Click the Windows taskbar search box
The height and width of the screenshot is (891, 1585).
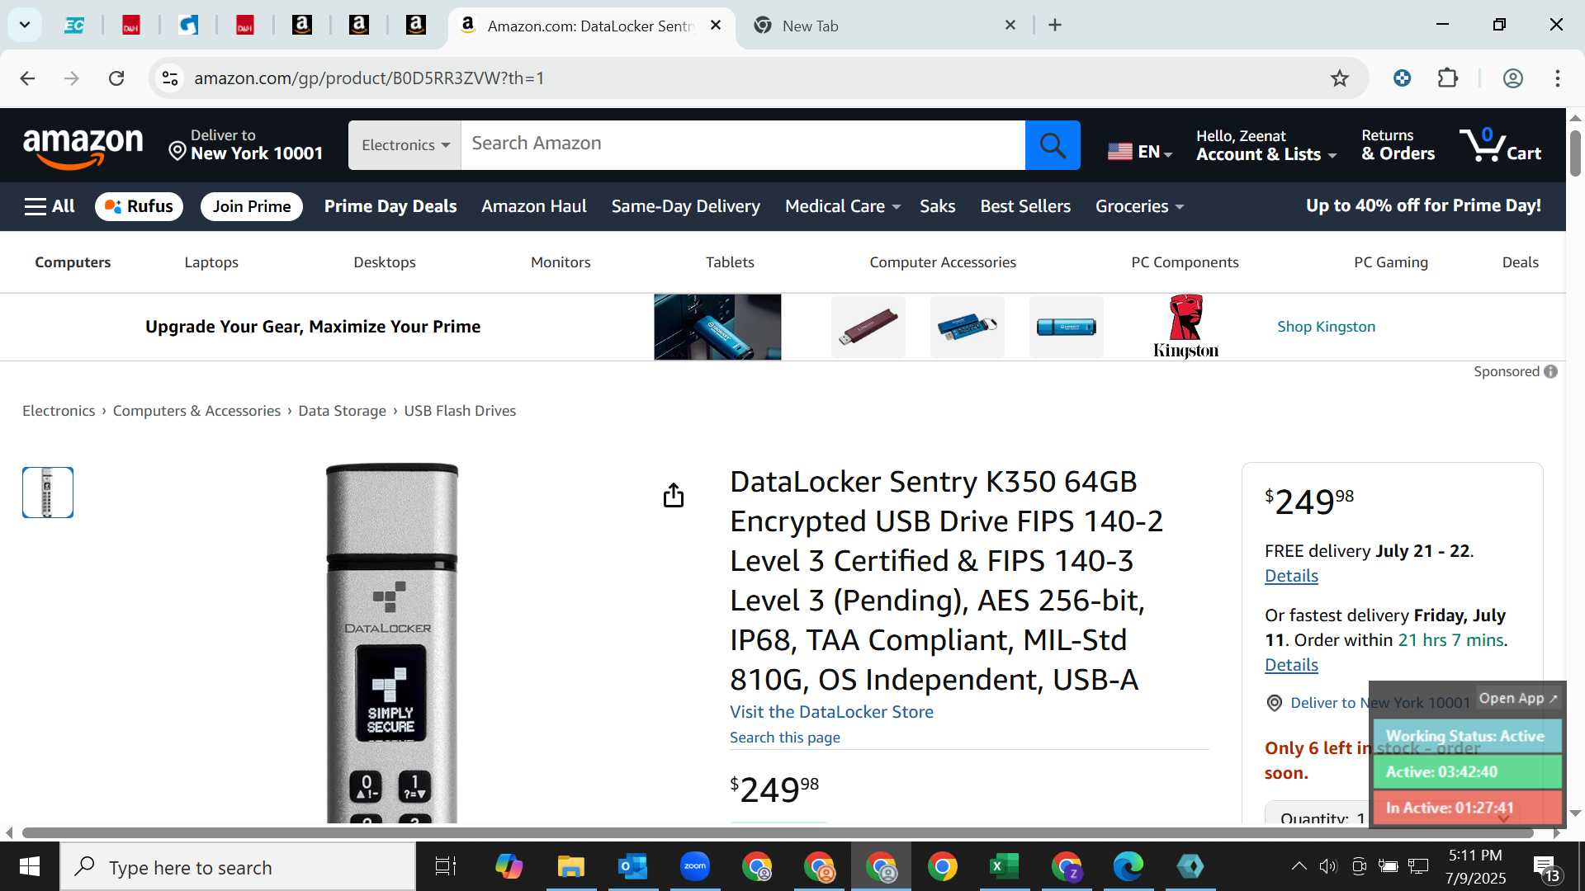coord(238,867)
